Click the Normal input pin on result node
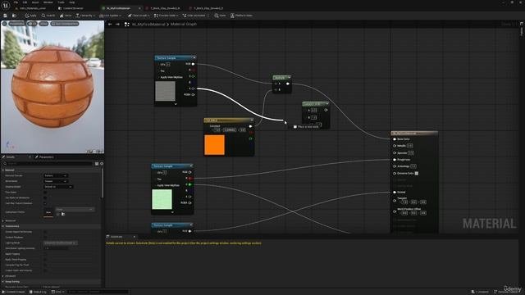This screenshot has width=525, height=295. pyautogui.click(x=395, y=192)
